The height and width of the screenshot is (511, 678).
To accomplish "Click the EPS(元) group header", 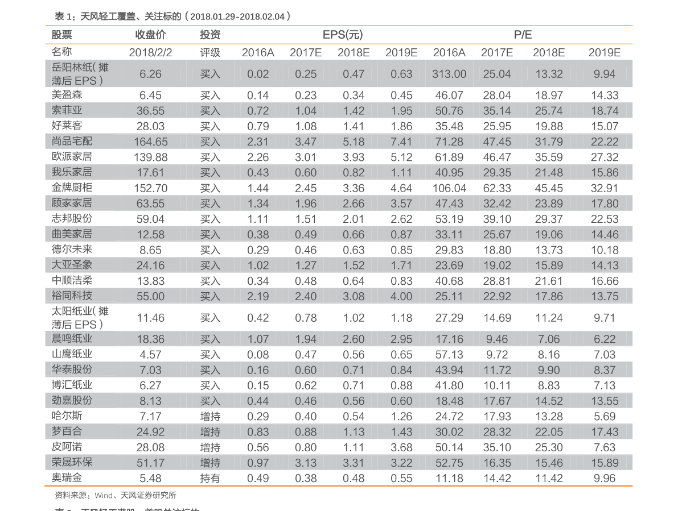I will point(343,35).
